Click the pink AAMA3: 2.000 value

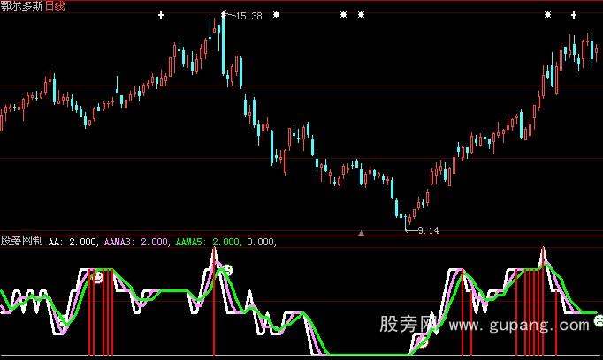click(x=136, y=242)
